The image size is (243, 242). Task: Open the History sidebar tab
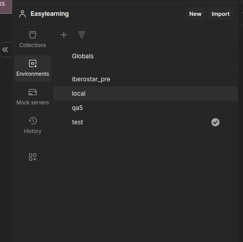coord(33,125)
